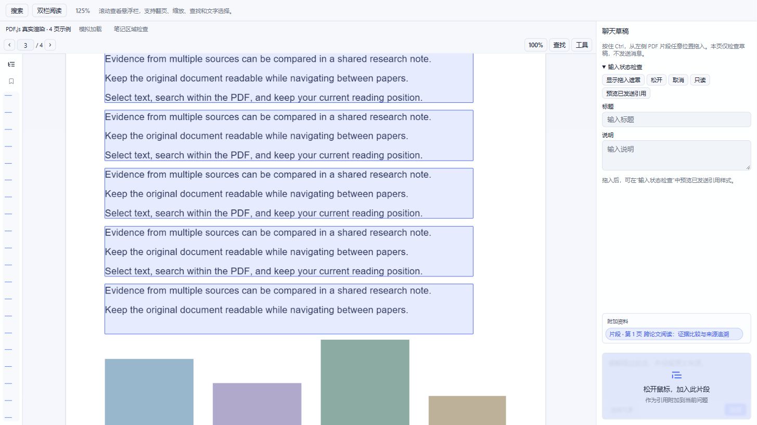Toggle the 只读 read-only state

pyautogui.click(x=700, y=80)
